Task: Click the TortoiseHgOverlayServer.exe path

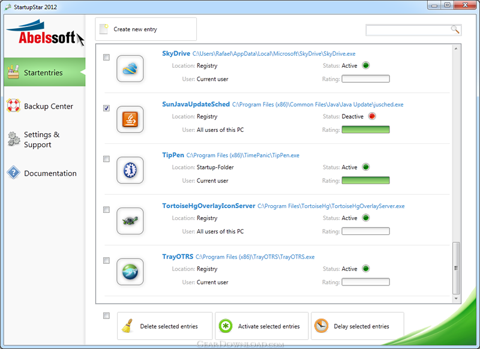Action: pyautogui.click(x=331, y=206)
